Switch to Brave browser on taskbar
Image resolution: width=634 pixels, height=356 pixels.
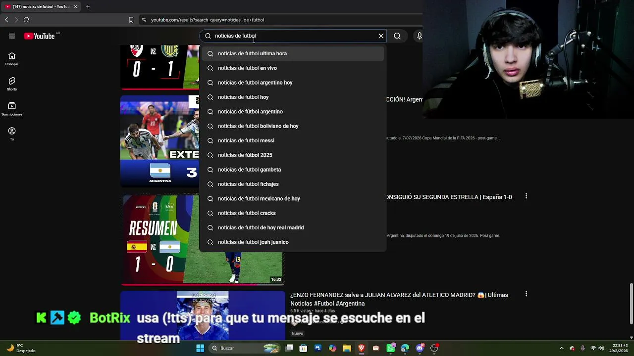[x=362, y=348]
